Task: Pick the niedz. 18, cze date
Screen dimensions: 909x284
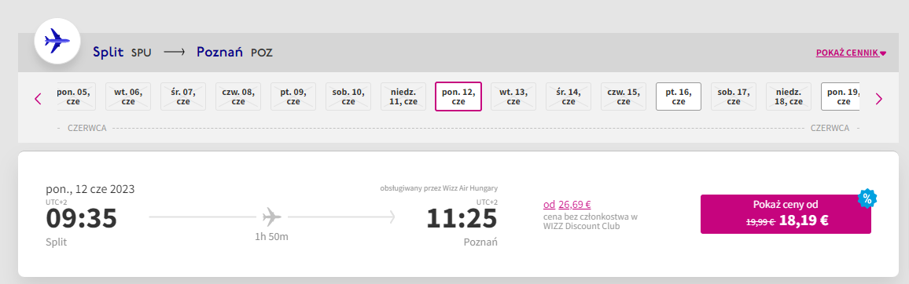Action: click(789, 96)
